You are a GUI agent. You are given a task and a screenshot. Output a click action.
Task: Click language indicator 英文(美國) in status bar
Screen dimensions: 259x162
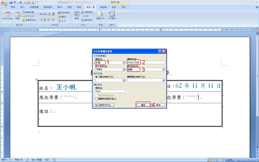point(37,160)
